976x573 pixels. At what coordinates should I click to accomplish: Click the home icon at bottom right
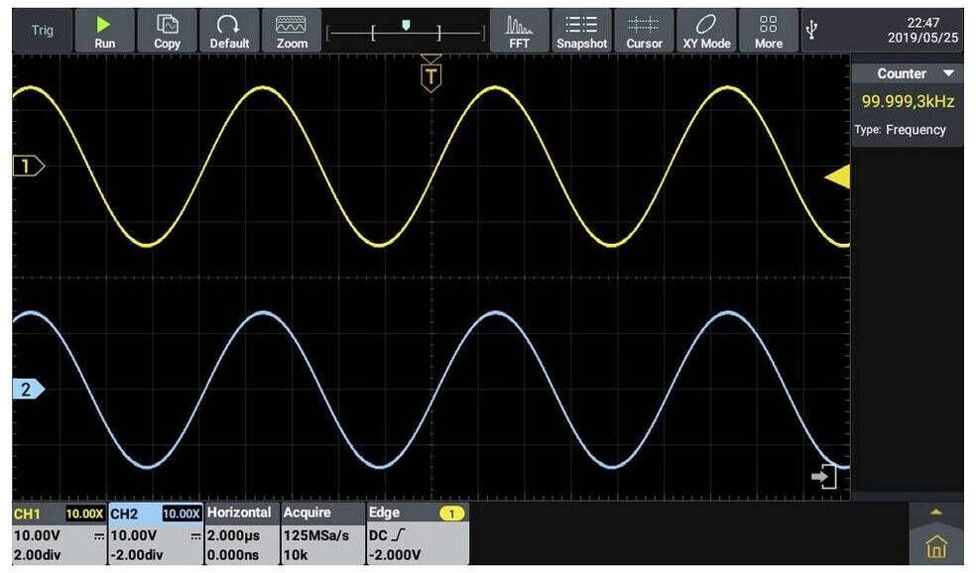coord(935,546)
